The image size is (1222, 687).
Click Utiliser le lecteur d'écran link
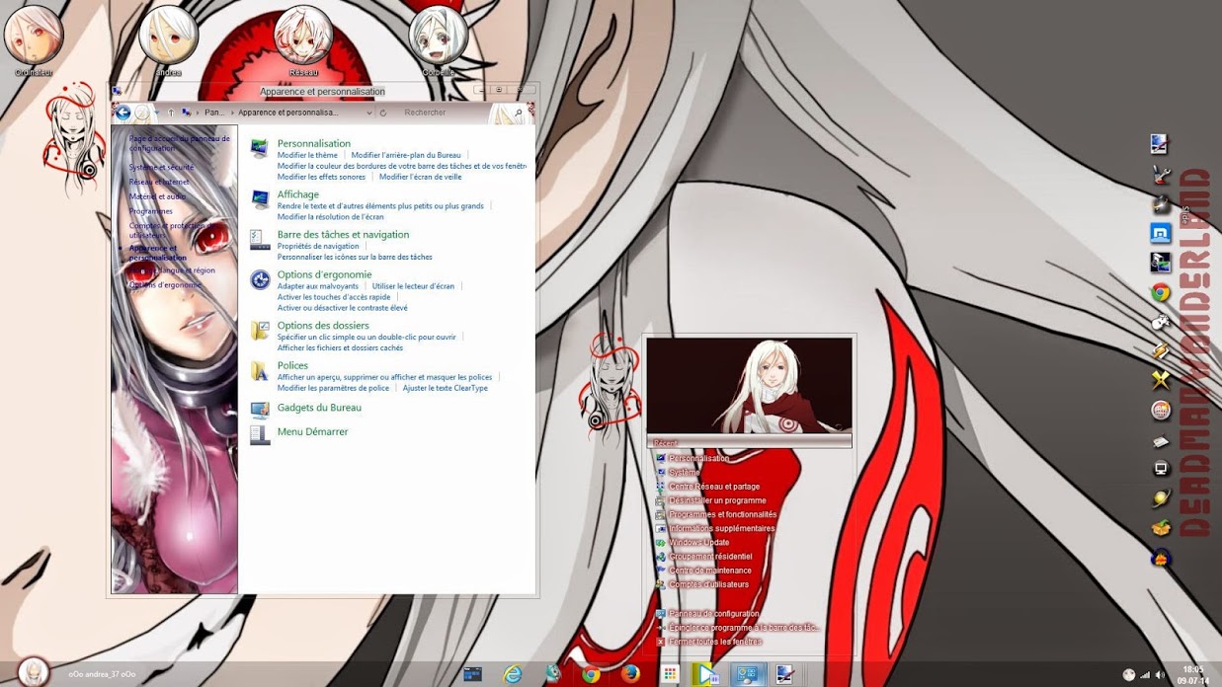point(413,286)
